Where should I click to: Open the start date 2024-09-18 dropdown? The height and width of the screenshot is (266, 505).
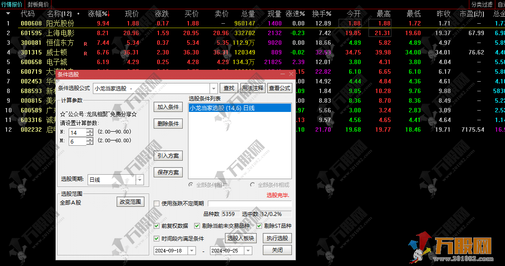[192, 251]
